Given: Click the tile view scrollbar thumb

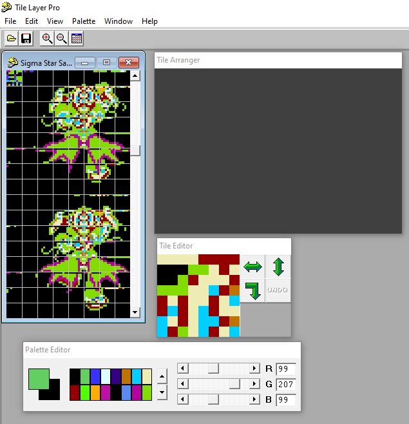Looking at the screenshot, I should coord(135,150).
